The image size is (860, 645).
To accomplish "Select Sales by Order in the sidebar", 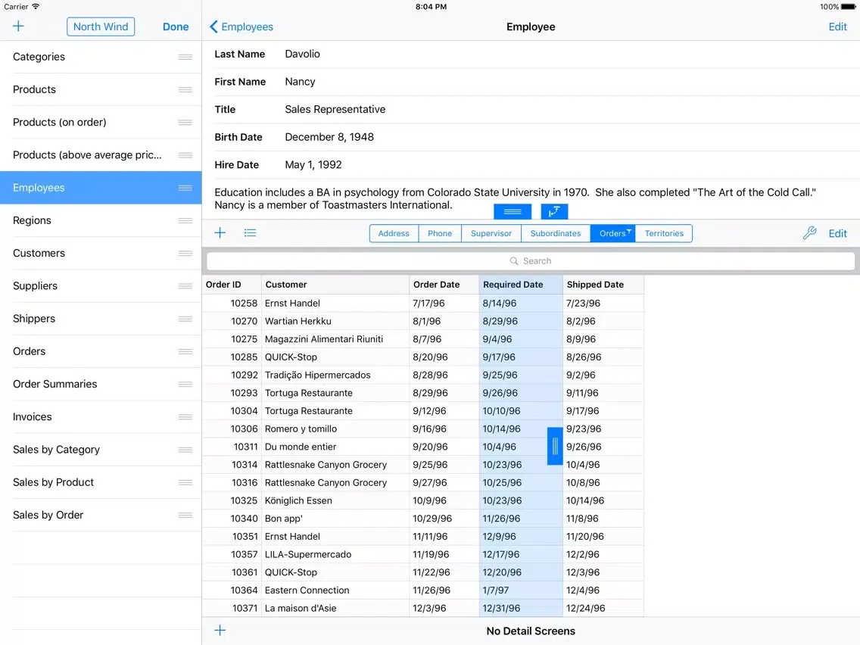I will point(101,515).
